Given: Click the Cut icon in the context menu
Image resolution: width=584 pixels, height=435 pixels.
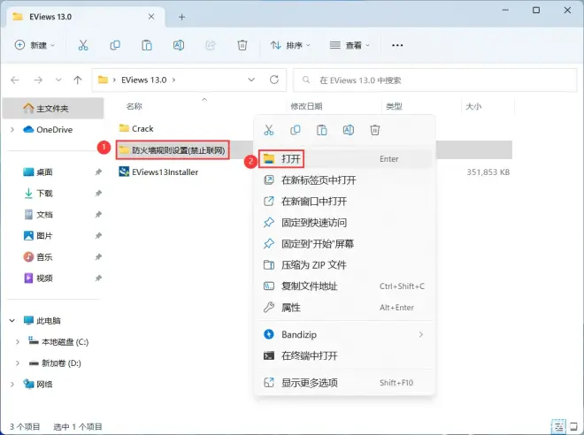Looking at the screenshot, I should [x=268, y=130].
